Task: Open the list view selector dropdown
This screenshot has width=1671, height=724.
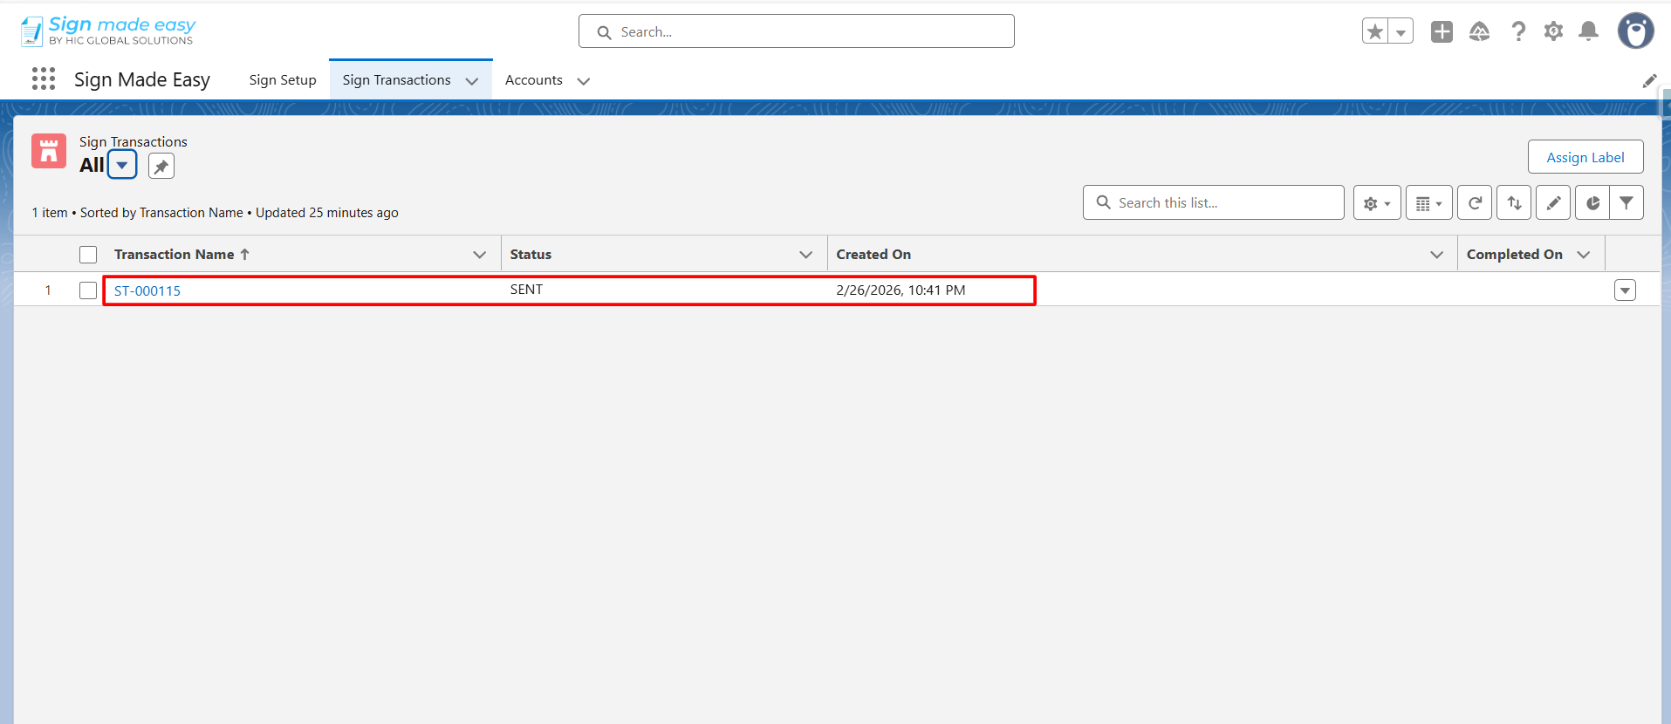Action: (122, 165)
